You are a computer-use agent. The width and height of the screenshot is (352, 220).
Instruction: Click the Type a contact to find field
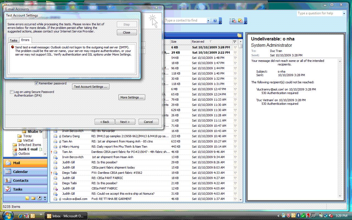[185, 21]
